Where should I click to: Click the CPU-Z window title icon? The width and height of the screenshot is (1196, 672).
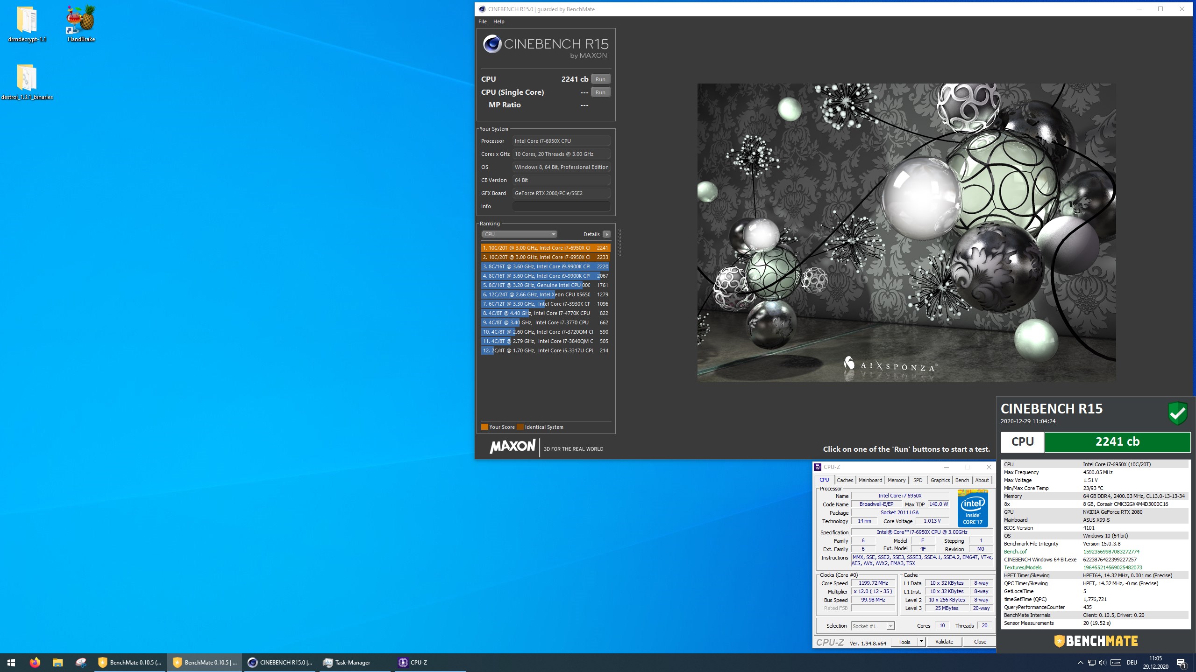(818, 467)
